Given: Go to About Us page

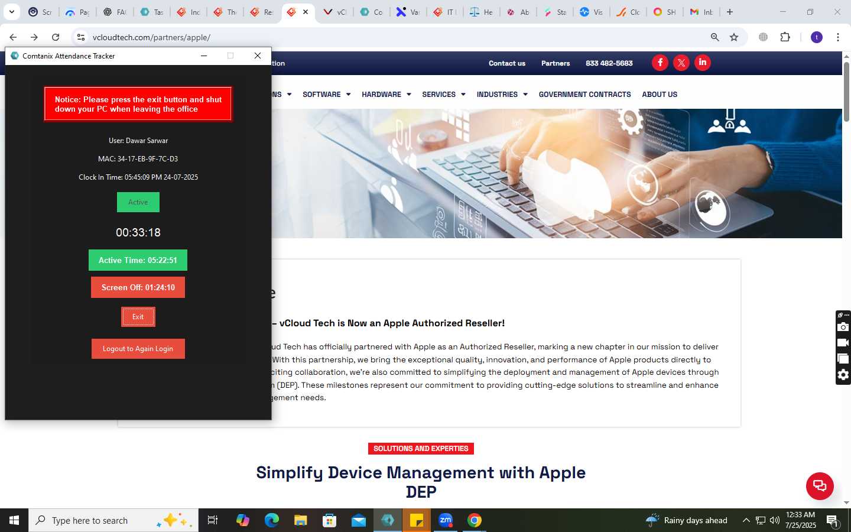Looking at the screenshot, I should point(660,95).
